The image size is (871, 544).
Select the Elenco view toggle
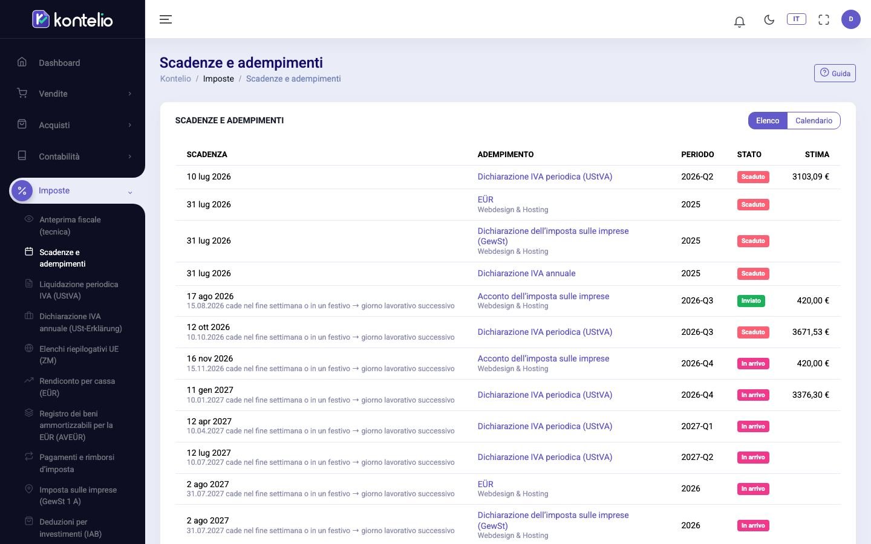point(768,120)
